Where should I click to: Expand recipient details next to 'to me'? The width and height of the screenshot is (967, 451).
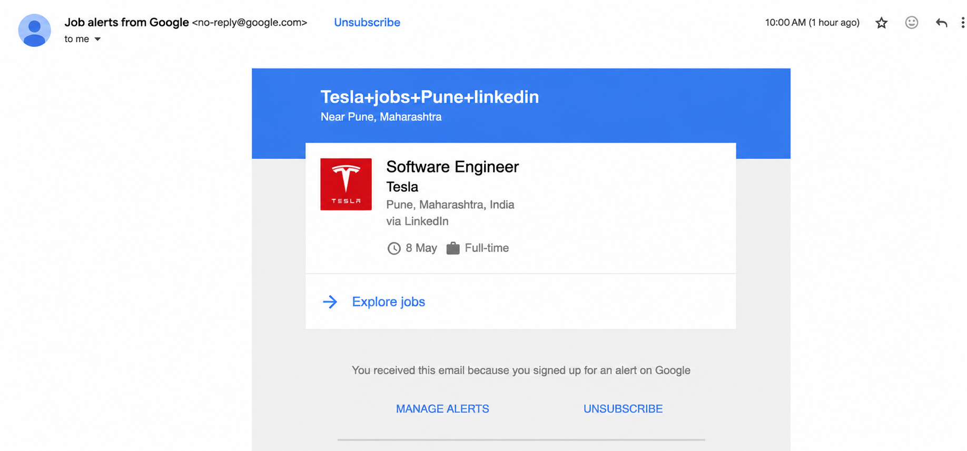[97, 39]
